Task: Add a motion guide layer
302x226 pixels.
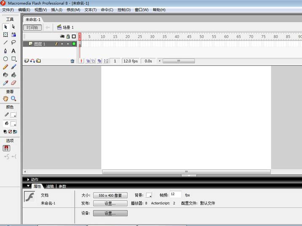Action: pos(32,61)
